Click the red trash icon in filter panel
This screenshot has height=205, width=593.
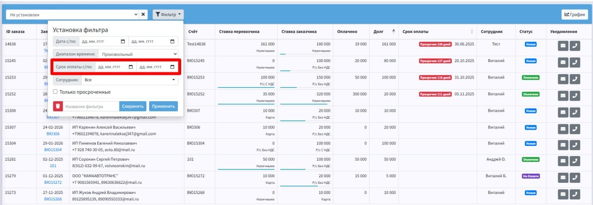click(x=58, y=106)
